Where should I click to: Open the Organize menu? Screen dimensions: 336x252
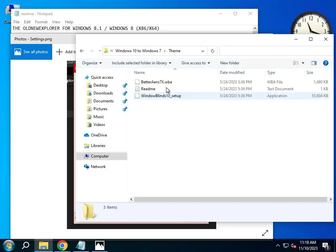click(x=92, y=63)
